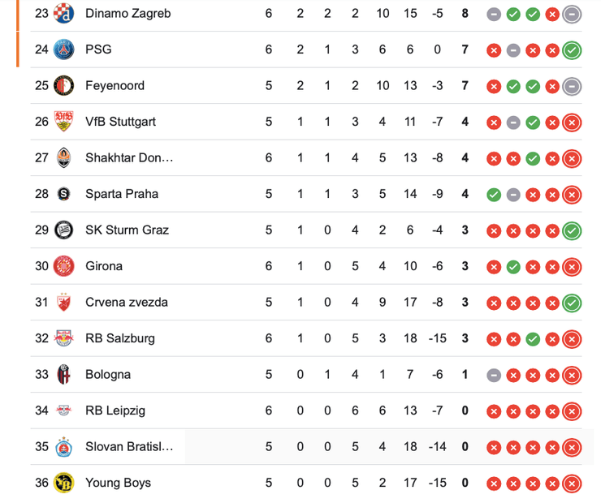The height and width of the screenshot is (503, 601).
Task: Open the Shakhtar Donetsk team link
Action: (129, 157)
